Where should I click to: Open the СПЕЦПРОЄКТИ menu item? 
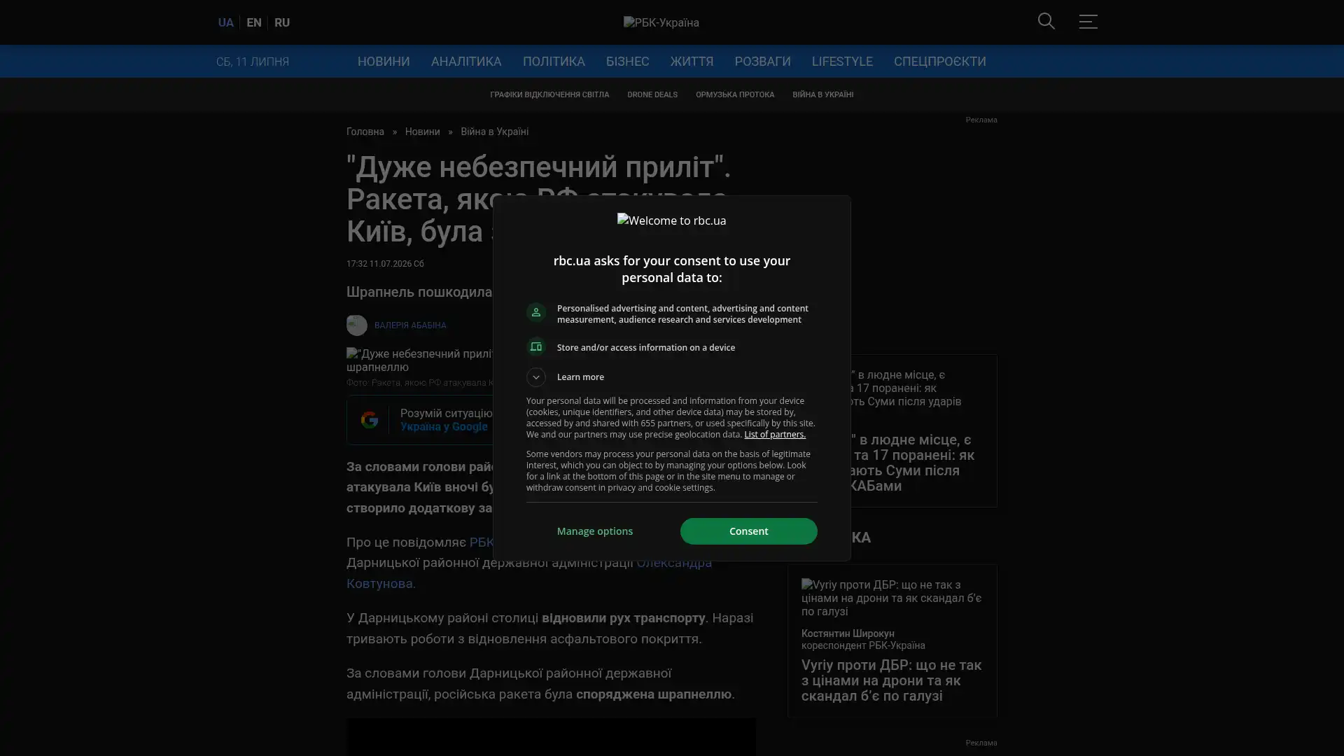(939, 62)
